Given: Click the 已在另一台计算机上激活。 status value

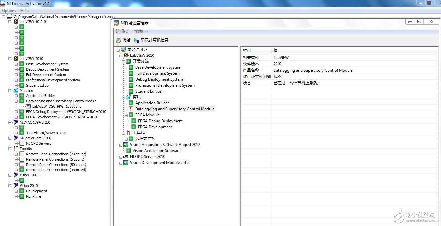Looking at the screenshot, I should pyautogui.click(x=296, y=83).
